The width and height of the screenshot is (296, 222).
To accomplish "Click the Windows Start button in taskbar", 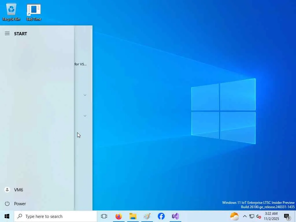I will click(7, 216).
